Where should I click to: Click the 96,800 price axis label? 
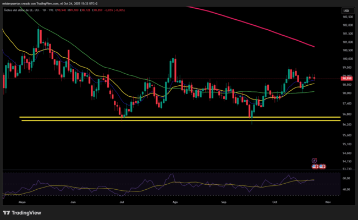(347, 114)
